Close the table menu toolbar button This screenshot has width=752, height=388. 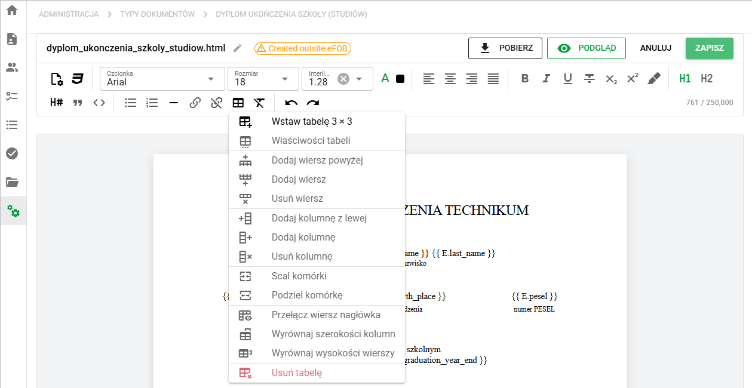click(x=238, y=103)
